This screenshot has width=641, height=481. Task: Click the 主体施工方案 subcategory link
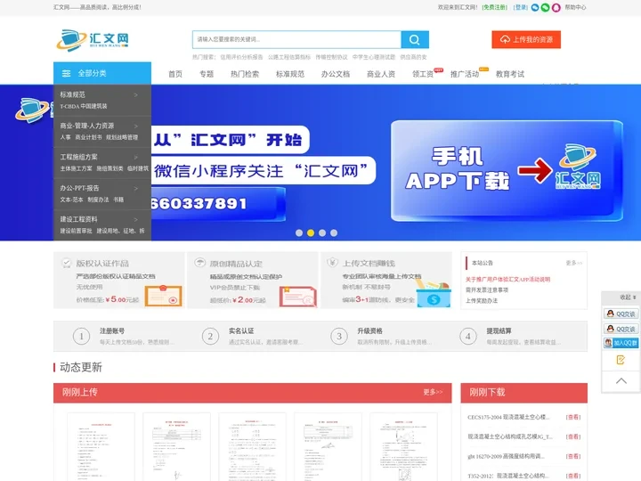click(76, 168)
